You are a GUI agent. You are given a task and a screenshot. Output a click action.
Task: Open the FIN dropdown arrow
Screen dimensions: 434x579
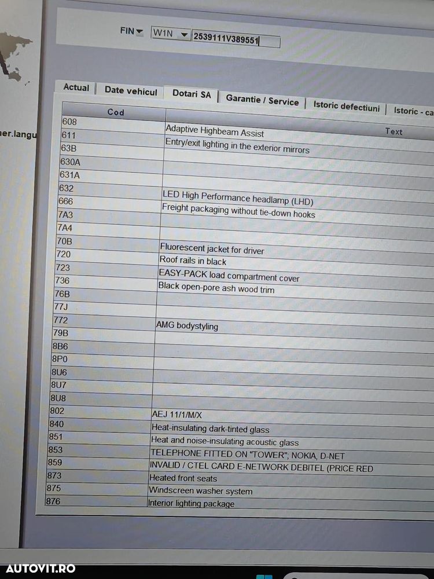tap(139, 32)
